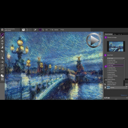Viewport: 128px width, 128px height.
Task: Lock the selected layer
Action: tap(109, 98)
